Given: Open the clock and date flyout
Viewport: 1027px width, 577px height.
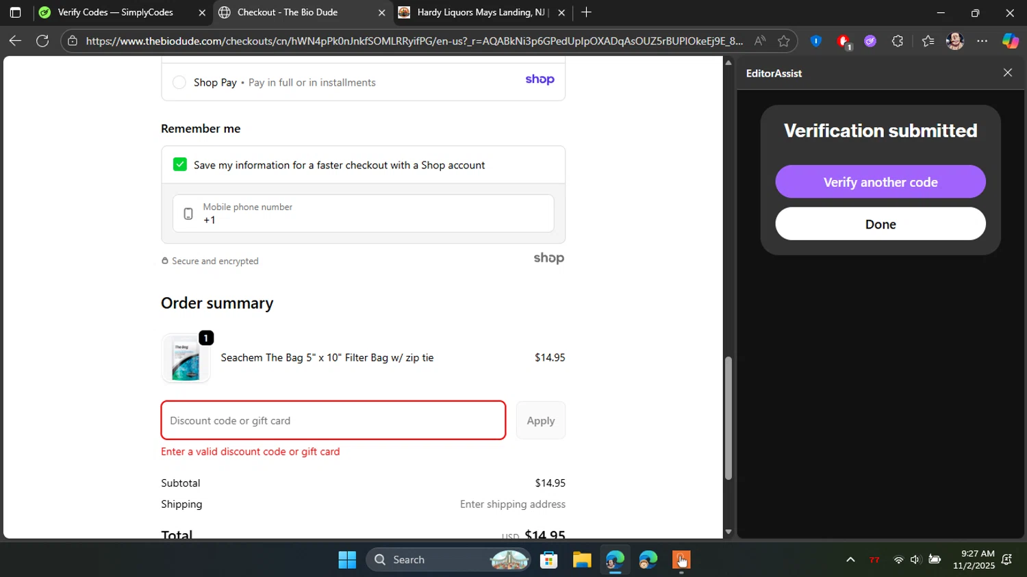Looking at the screenshot, I should (974, 560).
